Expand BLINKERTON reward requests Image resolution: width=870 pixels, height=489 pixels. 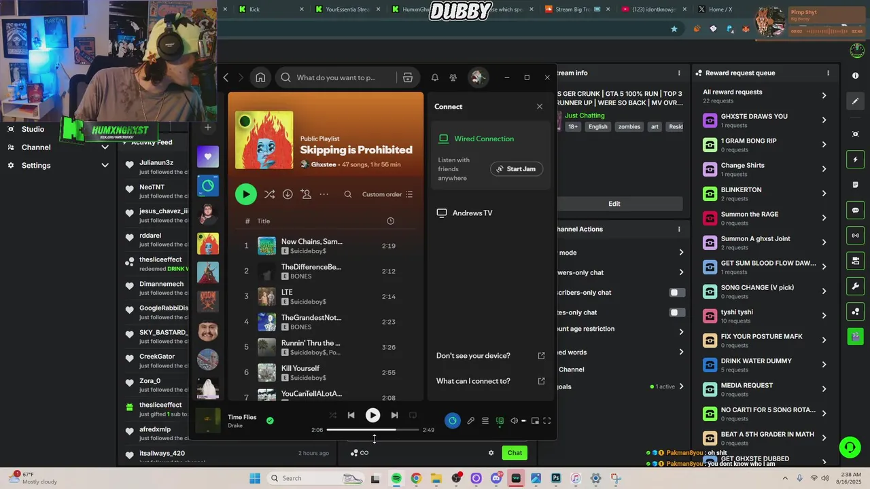point(824,194)
